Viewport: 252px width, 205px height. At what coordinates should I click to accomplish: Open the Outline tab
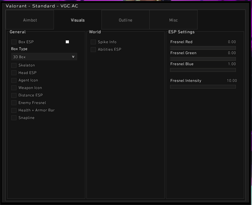[x=126, y=20]
